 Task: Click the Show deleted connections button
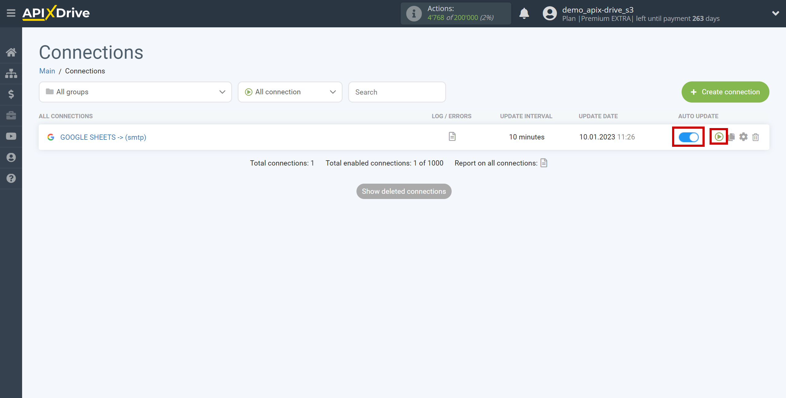click(404, 191)
